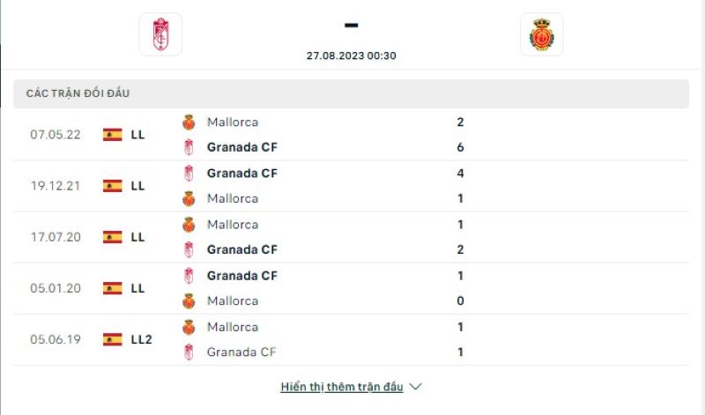
Task: Open Granada CF team in 07.05.22 match
Action: coord(242,147)
